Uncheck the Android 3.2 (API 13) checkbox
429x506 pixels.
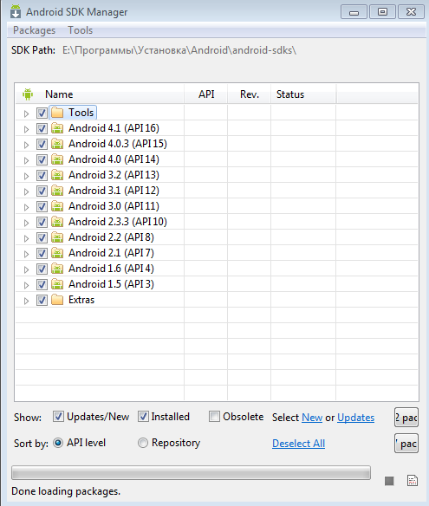42,176
